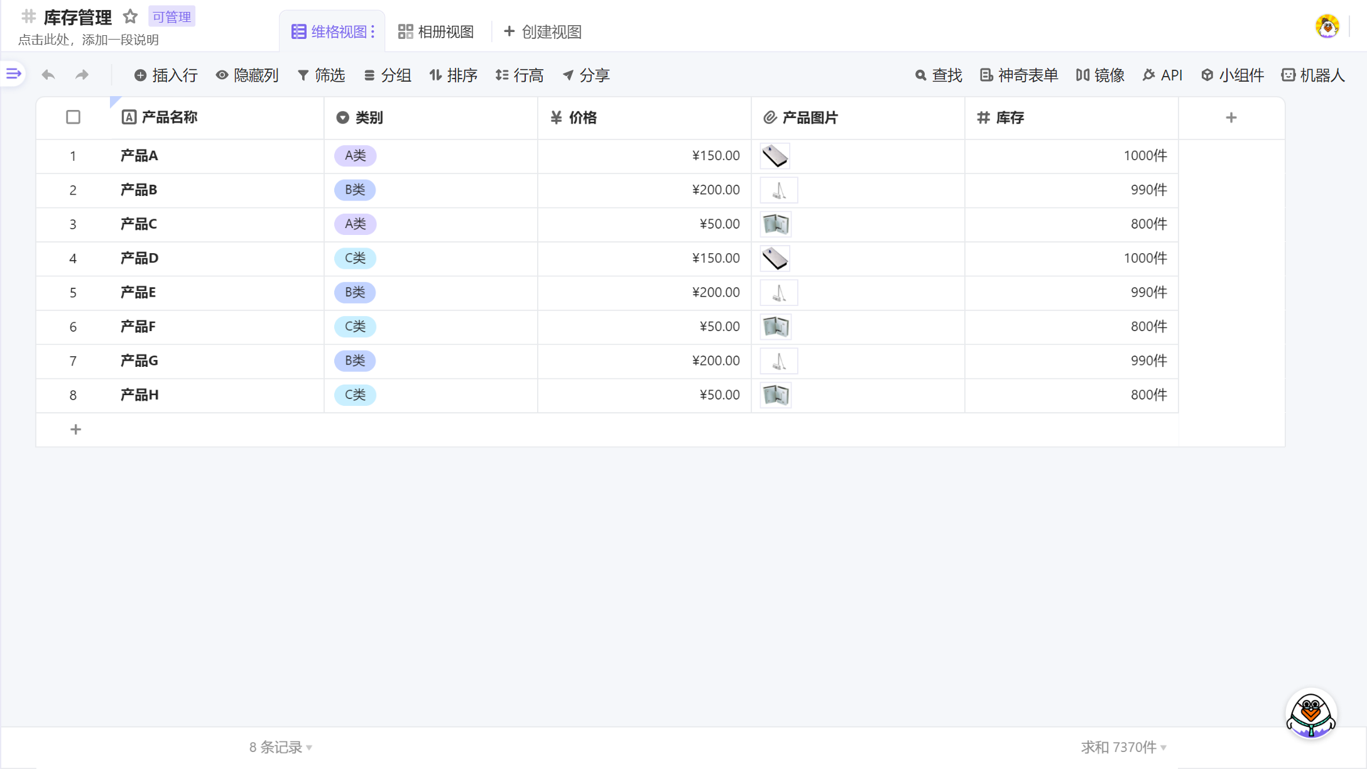The width and height of the screenshot is (1367, 769).
Task: Select the header checkbox to select all rows
Action: 73,117
